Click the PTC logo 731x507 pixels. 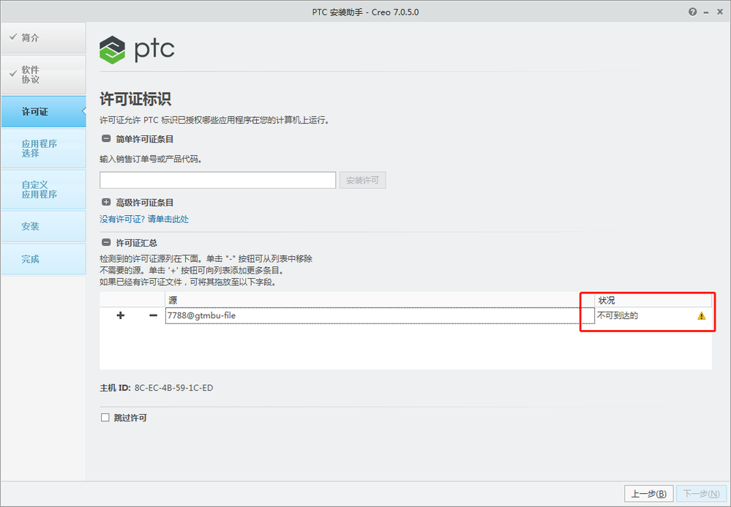(137, 50)
